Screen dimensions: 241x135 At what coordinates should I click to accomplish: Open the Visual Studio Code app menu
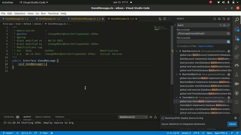click(x=34, y=2)
